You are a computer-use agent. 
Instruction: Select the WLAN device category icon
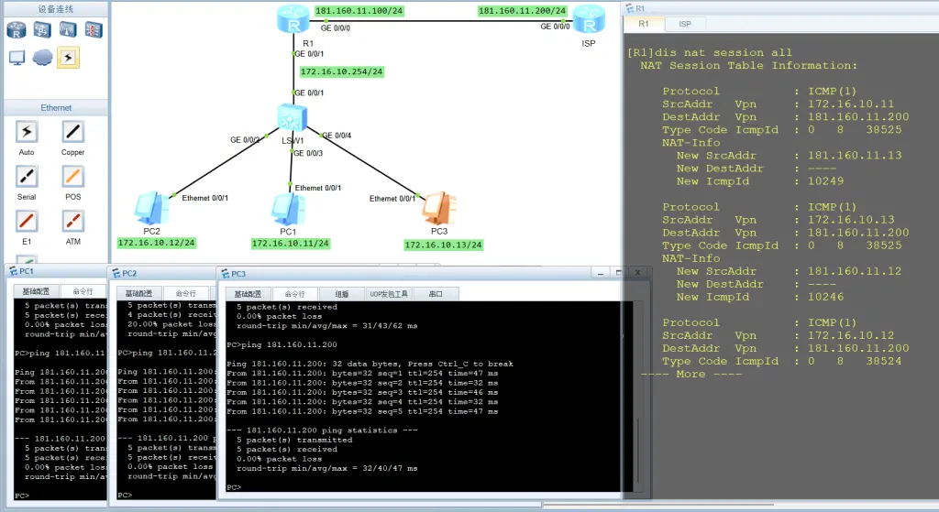pyautogui.click(x=68, y=30)
